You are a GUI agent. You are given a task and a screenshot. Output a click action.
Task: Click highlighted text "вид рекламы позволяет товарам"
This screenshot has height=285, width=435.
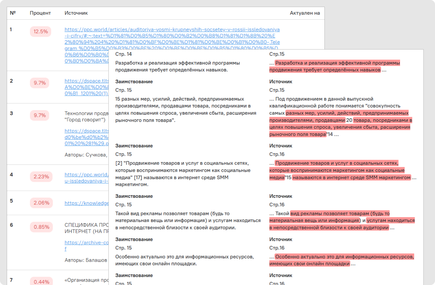click(x=340, y=213)
